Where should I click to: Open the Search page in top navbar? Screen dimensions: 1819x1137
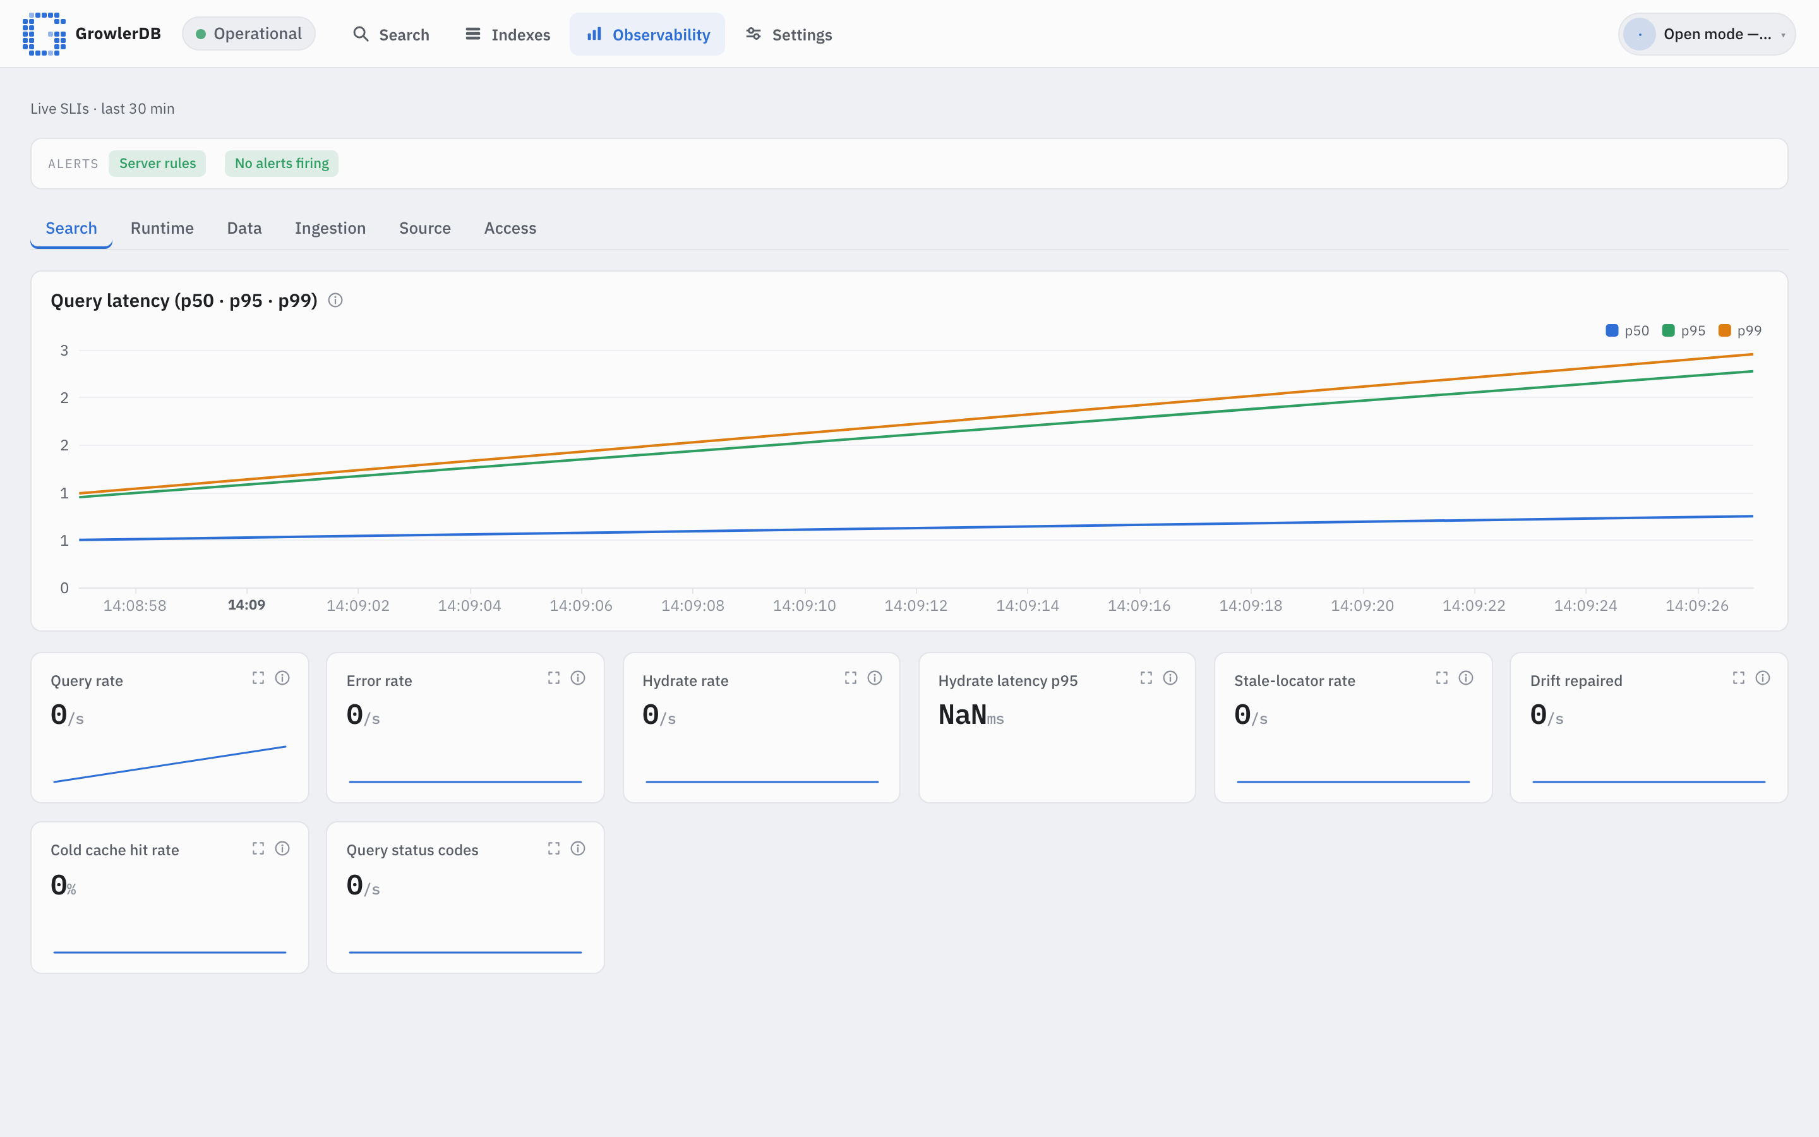pos(391,35)
